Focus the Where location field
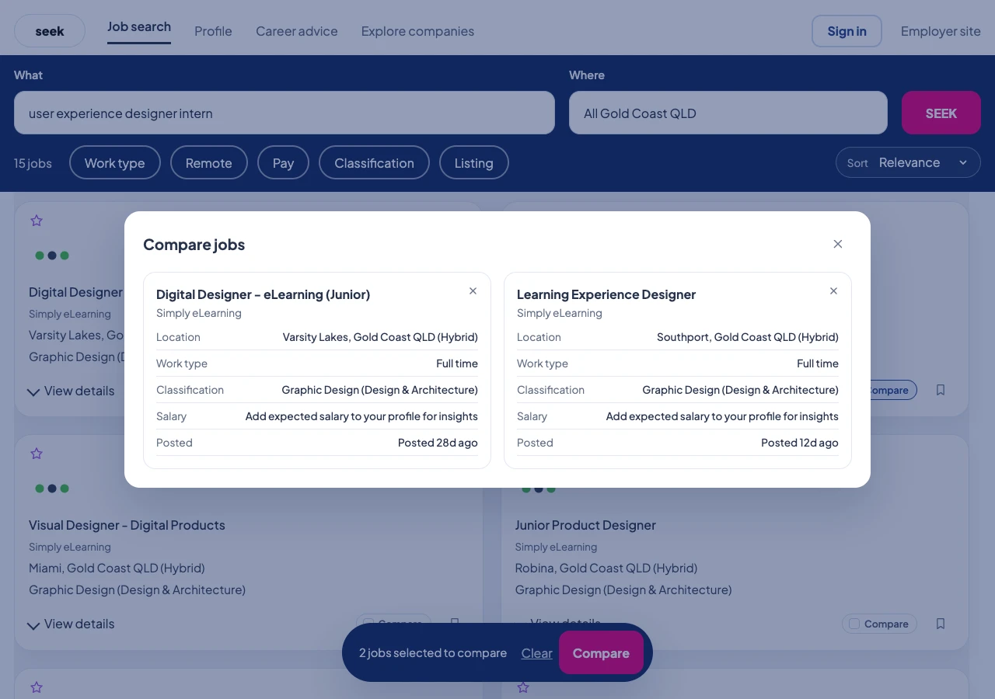Screen dimensions: 995x699 (x=728, y=113)
